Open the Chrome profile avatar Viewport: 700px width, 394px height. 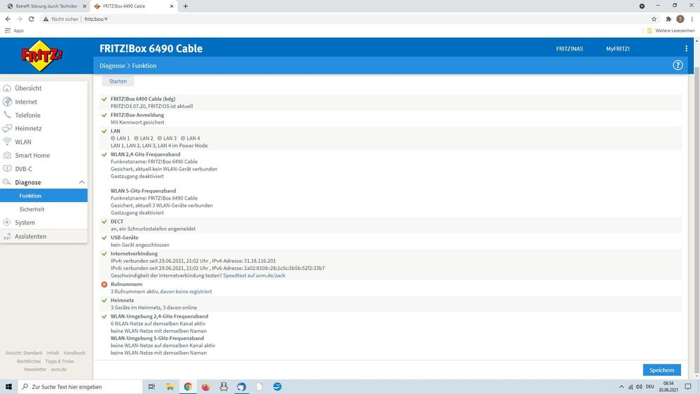[680, 19]
